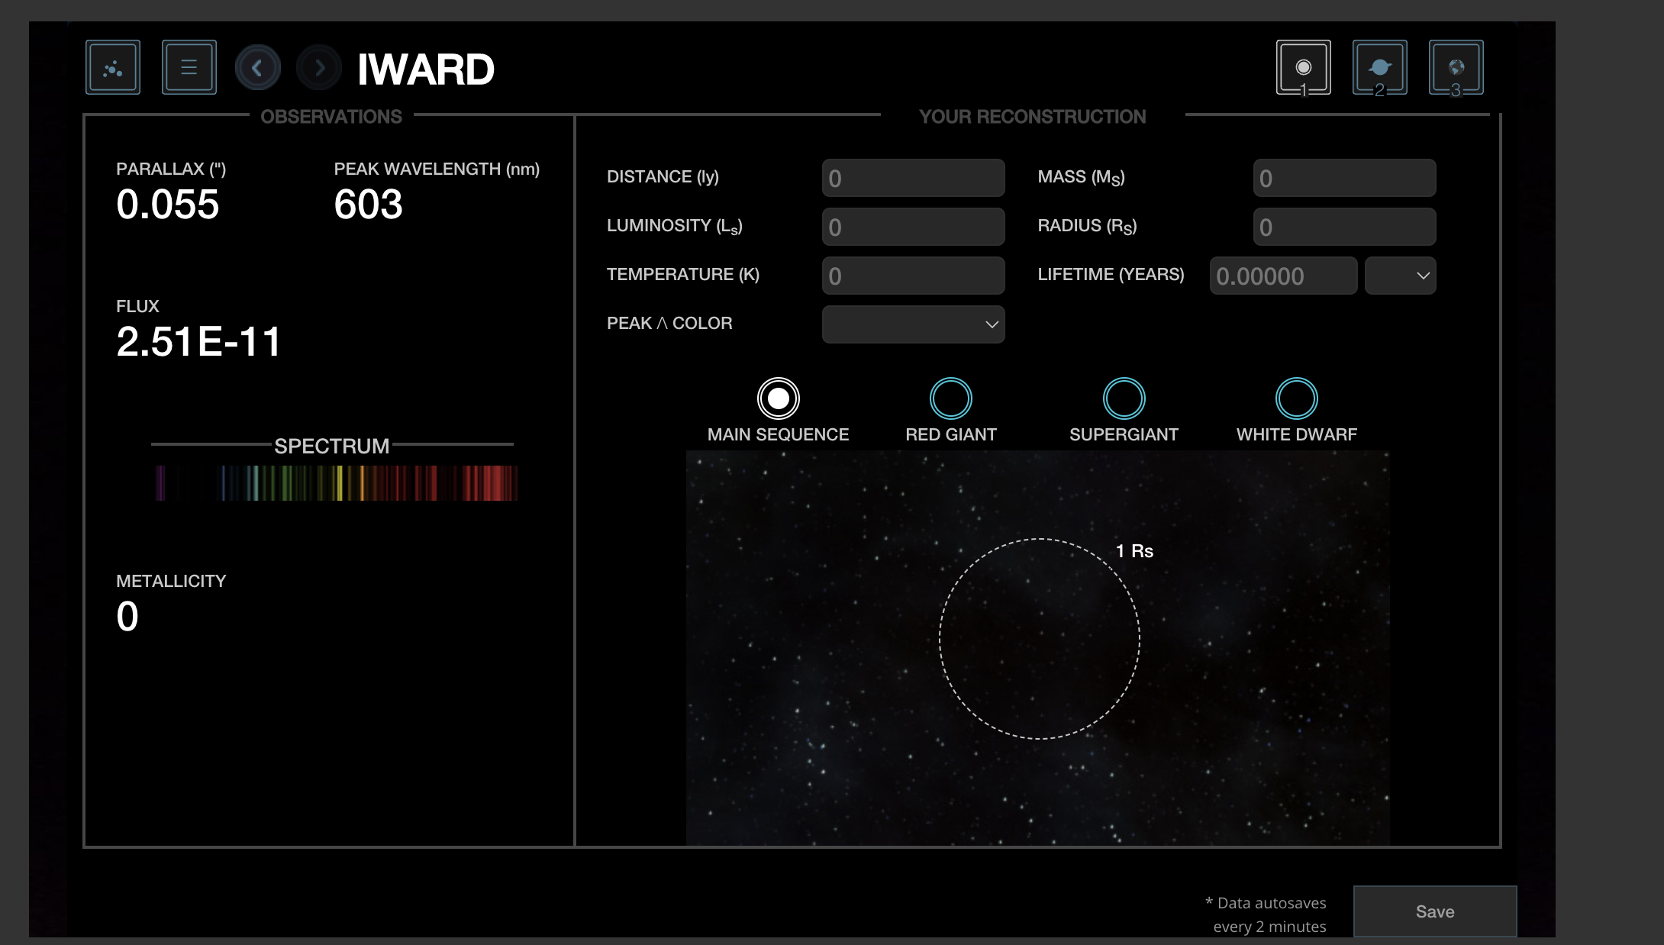Switch to the YOUR RECONSTRUCTION section header
Viewport: 1664px width, 945px height.
pyautogui.click(x=1032, y=117)
